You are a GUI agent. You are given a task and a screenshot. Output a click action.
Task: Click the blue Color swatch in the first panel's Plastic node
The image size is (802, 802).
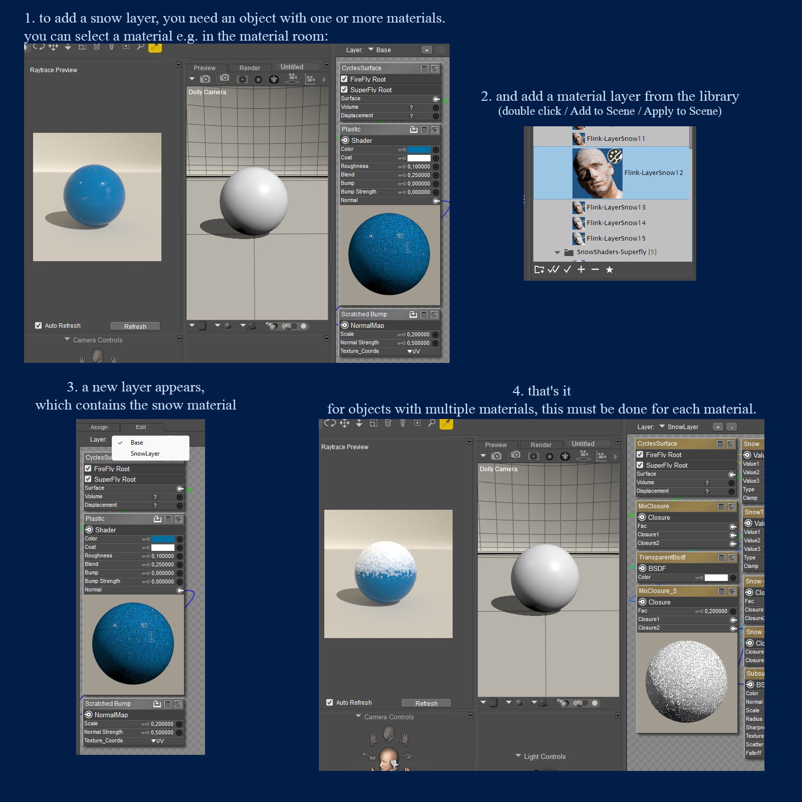[x=419, y=150]
